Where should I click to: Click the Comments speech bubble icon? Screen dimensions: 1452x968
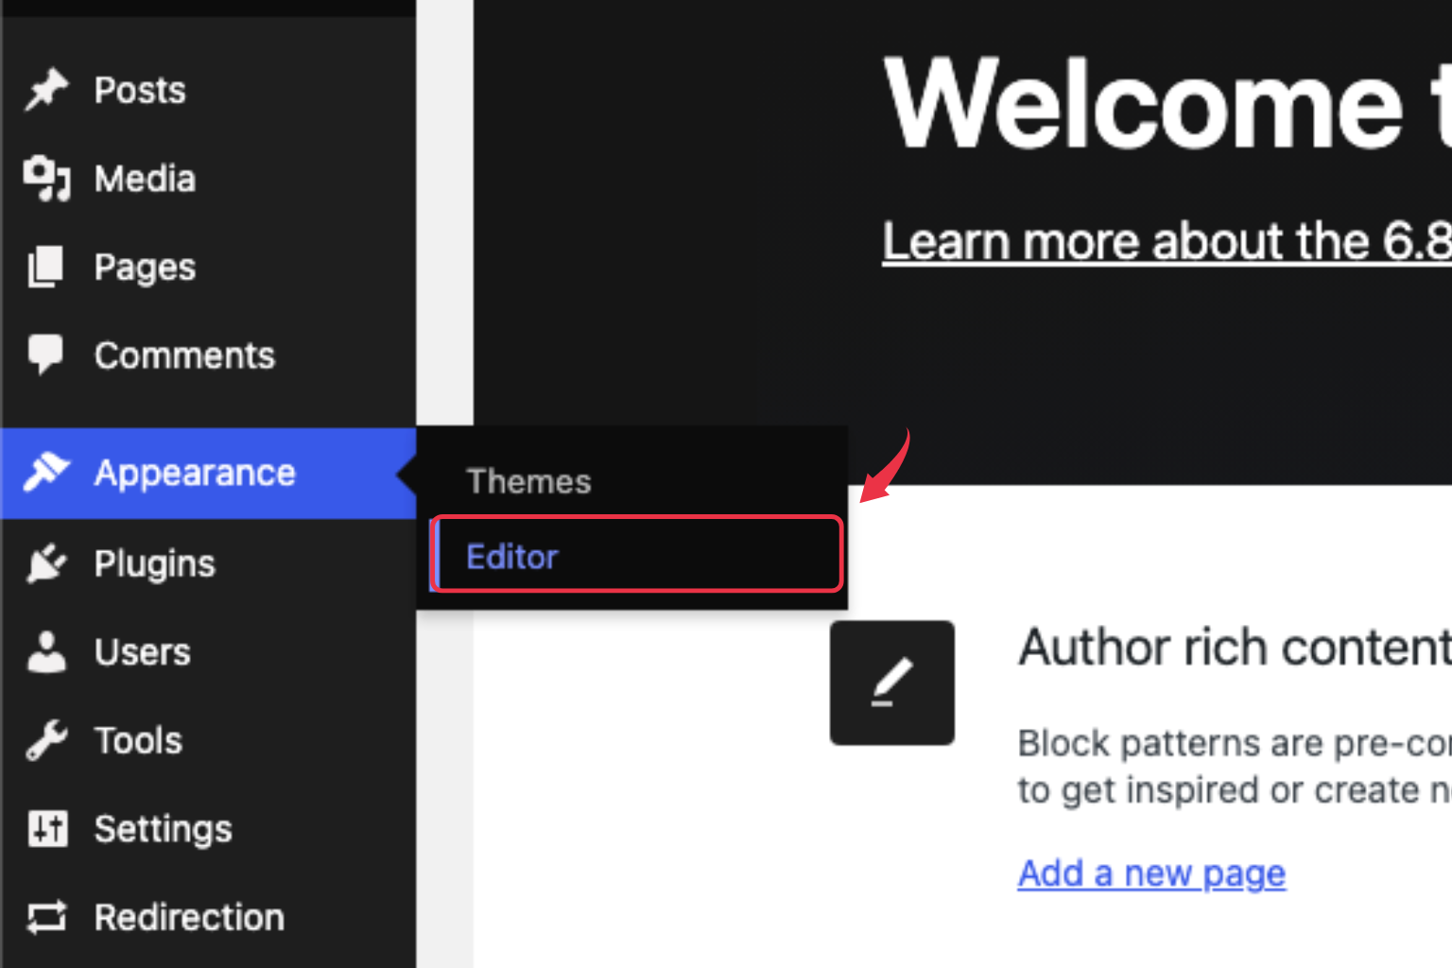click(44, 354)
